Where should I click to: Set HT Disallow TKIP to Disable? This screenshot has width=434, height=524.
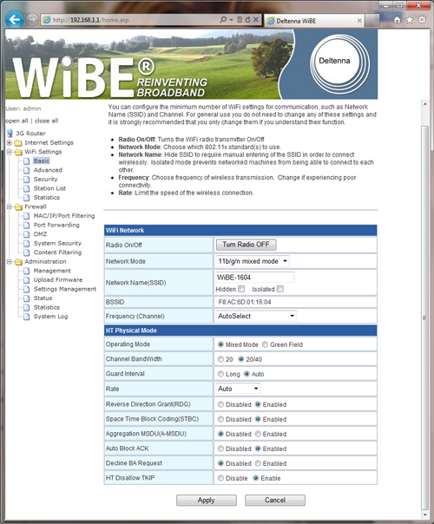coord(220,478)
